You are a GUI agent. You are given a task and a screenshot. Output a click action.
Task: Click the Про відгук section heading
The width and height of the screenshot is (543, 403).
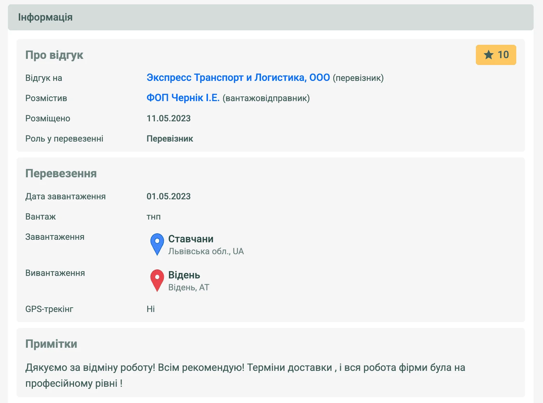tap(54, 55)
